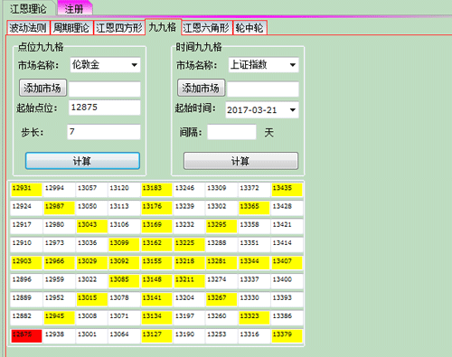Select yellow cell 12987
Viewport: 452px width, 357px height.
tap(59, 208)
